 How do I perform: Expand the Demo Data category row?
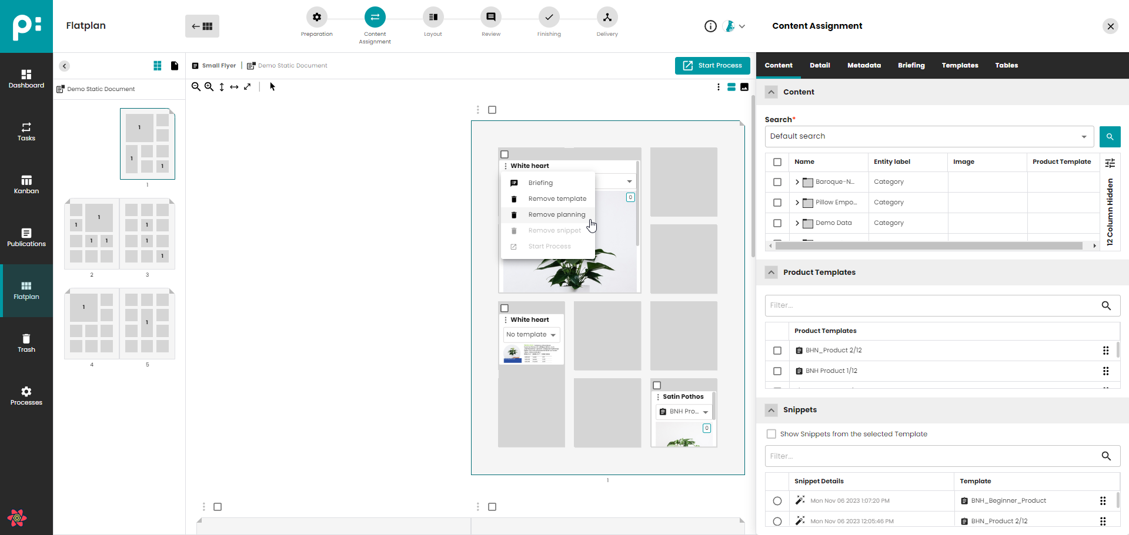point(797,223)
